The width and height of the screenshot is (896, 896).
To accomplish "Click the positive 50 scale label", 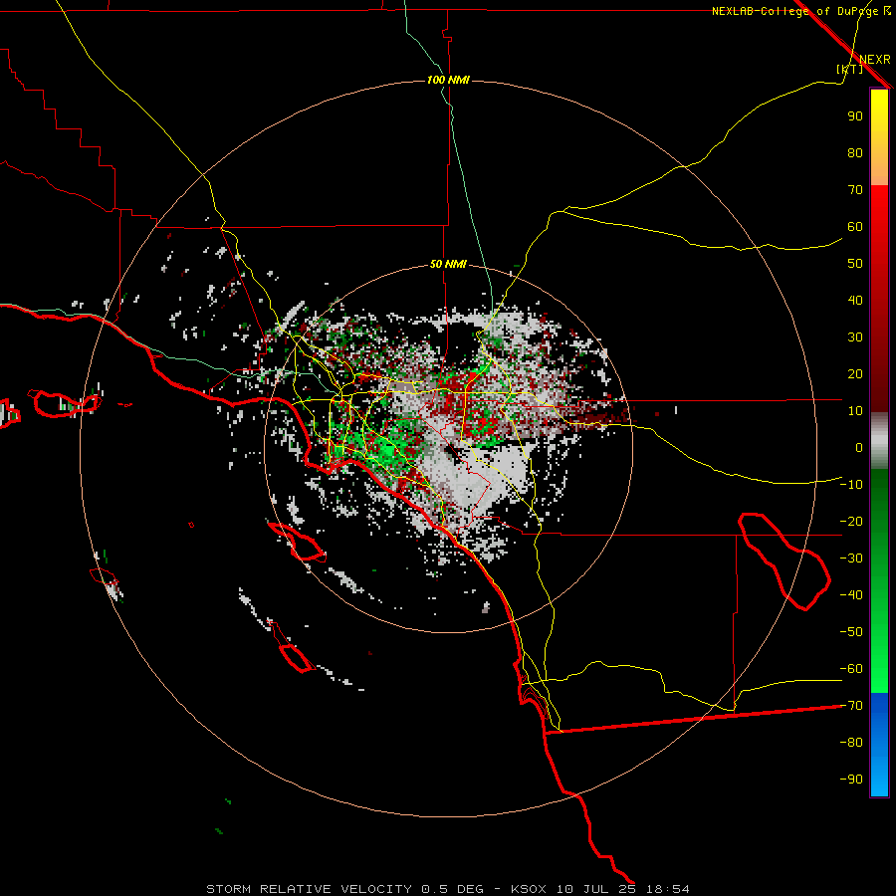I will pyautogui.click(x=855, y=264).
